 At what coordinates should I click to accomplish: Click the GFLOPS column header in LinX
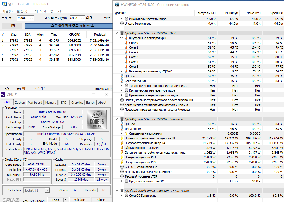tap(74, 35)
